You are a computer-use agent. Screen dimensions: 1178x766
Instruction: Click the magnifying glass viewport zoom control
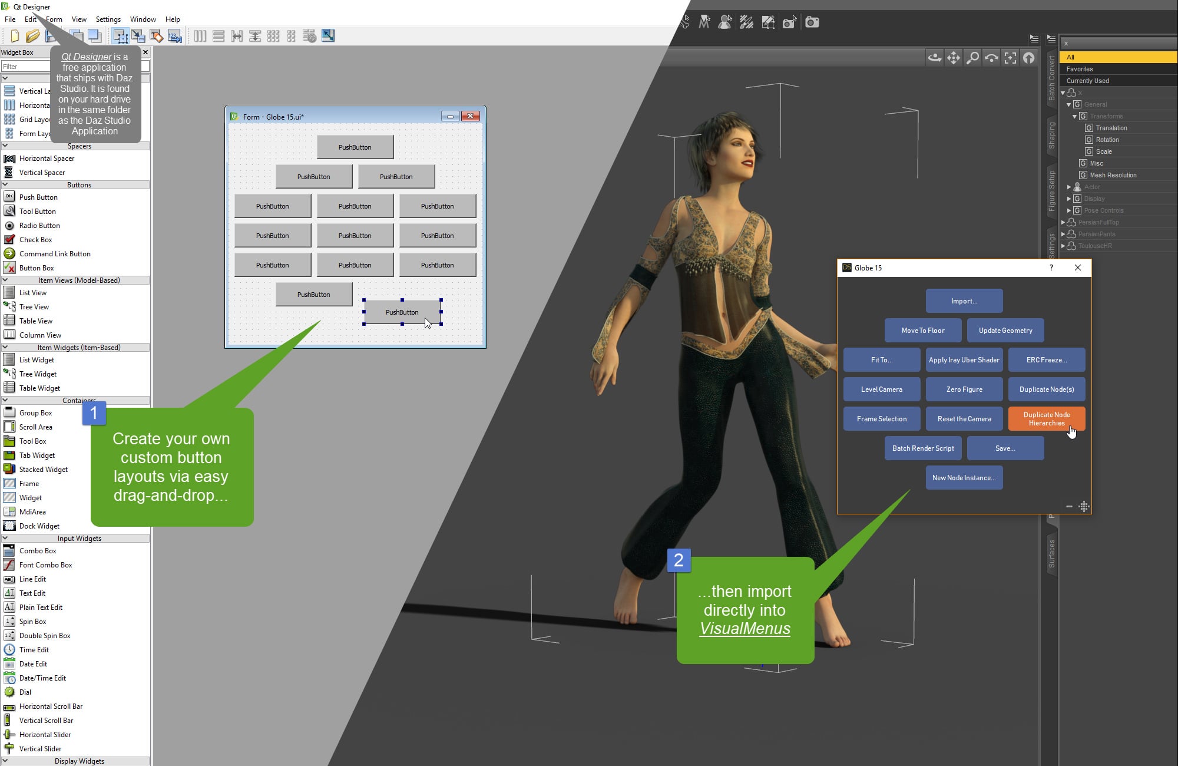pyautogui.click(x=972, y=58)
